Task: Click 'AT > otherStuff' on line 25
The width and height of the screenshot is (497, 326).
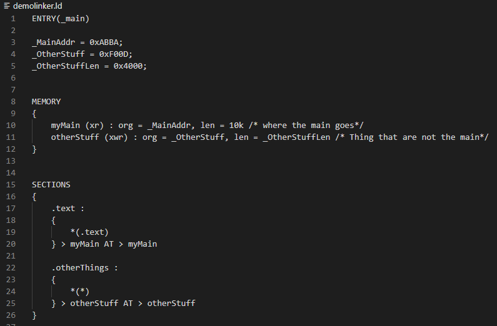Action: (x=159, y=304)
